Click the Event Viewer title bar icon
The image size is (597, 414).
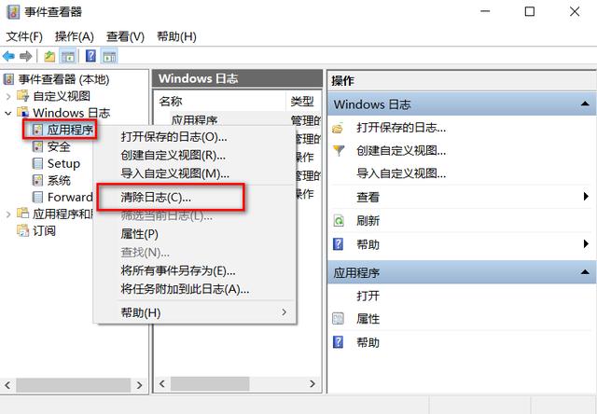coord(13,12)
